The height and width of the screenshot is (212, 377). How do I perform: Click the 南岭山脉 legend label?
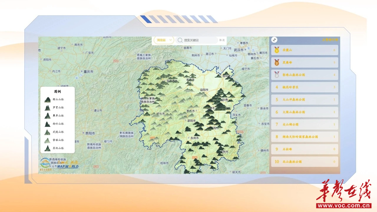[58, 124]
